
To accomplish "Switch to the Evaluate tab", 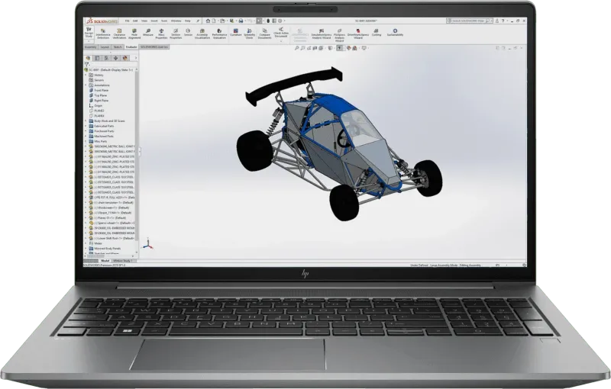I will tap(131, 47).
